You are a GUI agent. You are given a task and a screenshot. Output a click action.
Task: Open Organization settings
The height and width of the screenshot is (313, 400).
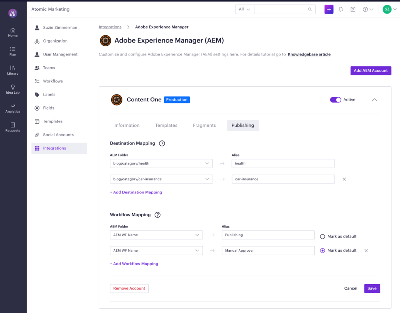[59, 41]
